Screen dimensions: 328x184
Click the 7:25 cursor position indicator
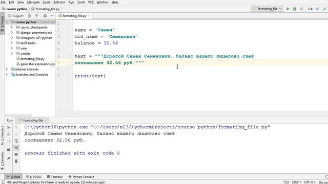286,182
